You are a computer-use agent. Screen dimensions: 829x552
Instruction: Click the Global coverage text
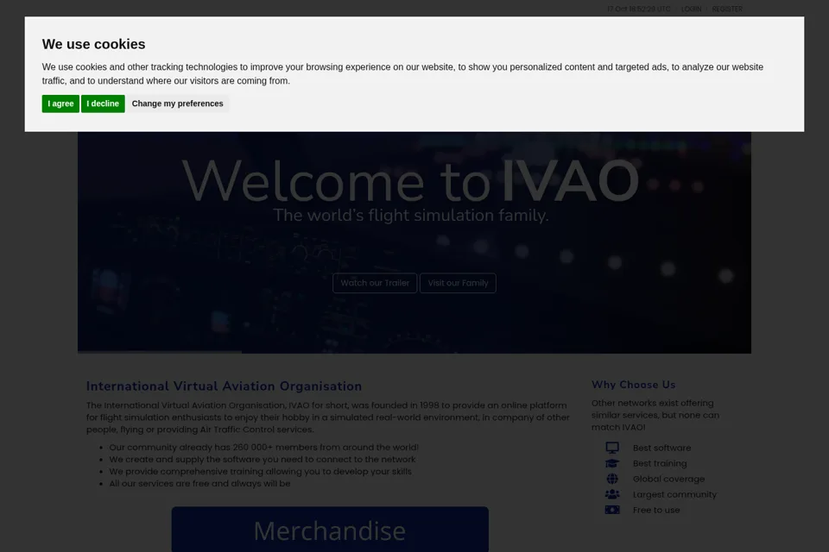[x=668, y=479]
